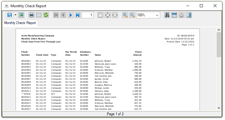The image size is (225, 120).
Task: Switch to actual size page view
Action: [x=100, y=15]
